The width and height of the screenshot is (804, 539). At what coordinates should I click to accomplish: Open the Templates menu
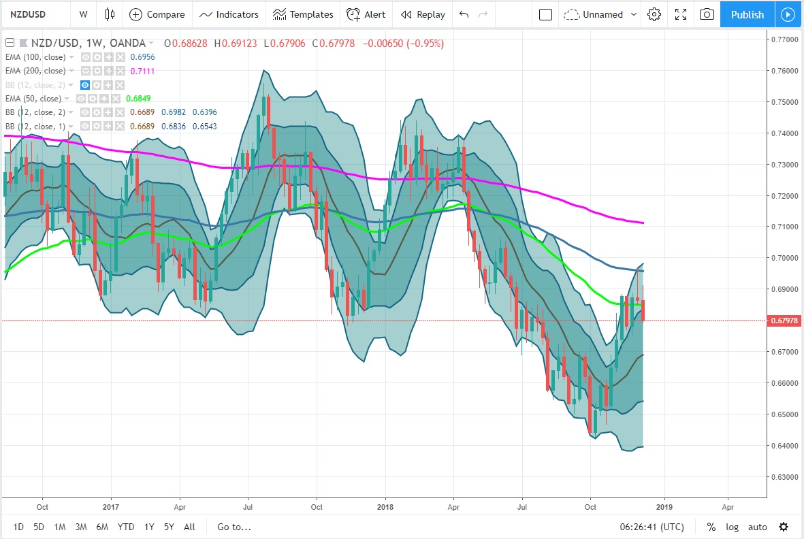pos(303,14)
